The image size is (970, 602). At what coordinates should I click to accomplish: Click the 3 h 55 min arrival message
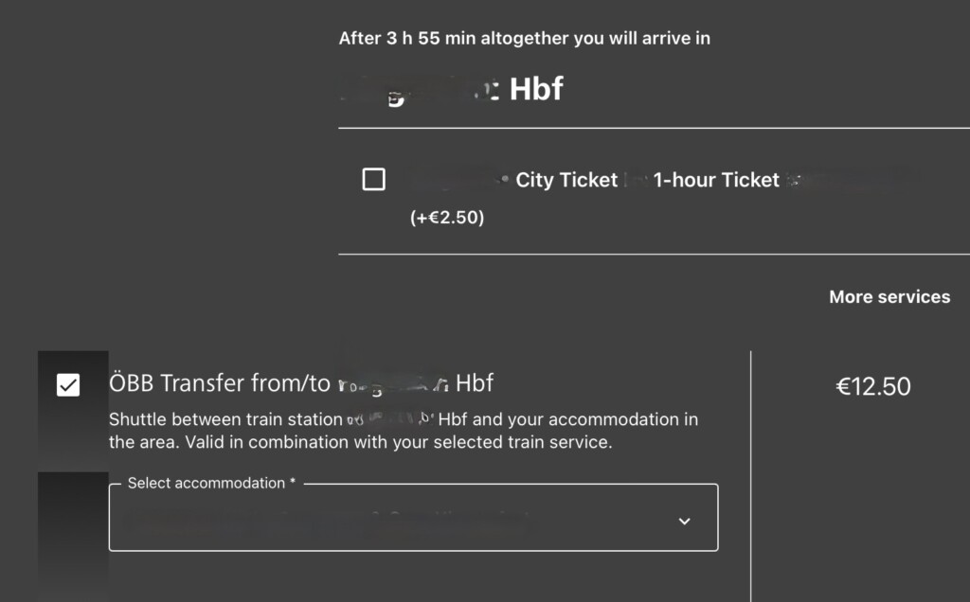point(525,38)
